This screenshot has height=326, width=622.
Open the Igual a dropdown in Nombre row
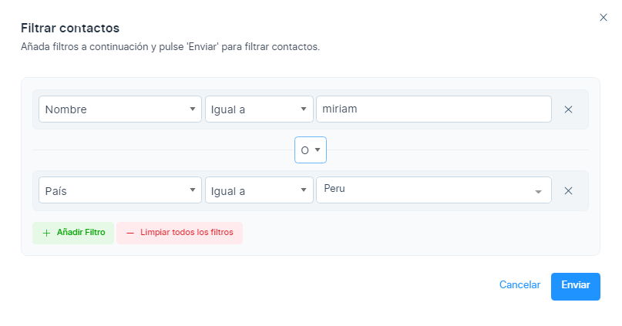[259, 109]
